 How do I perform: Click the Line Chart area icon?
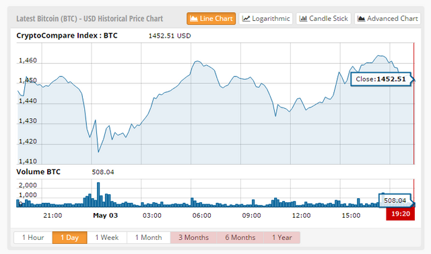(194, 19)
